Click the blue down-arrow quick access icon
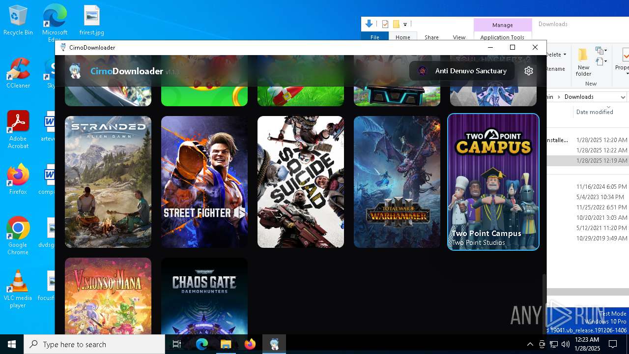 [369, 24]
